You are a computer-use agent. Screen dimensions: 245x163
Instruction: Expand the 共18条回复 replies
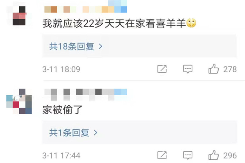[139, 46]
